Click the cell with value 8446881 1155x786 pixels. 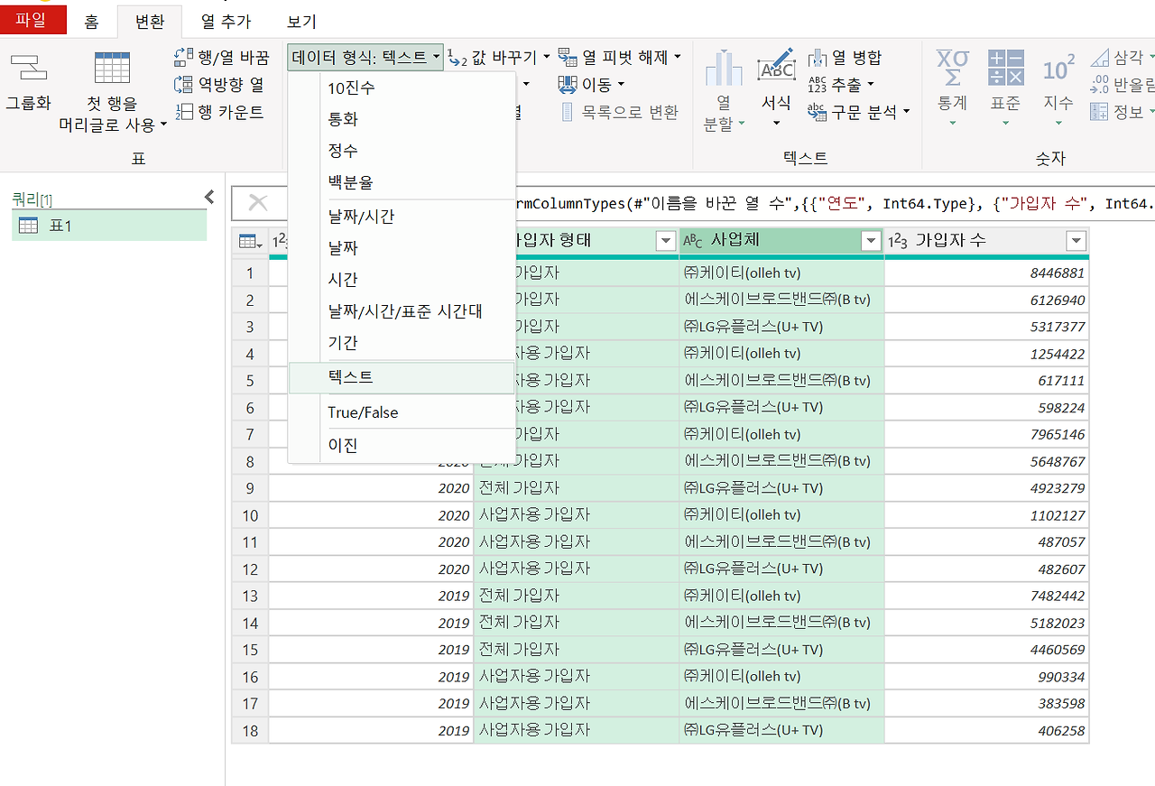click(x=986, y=273)
